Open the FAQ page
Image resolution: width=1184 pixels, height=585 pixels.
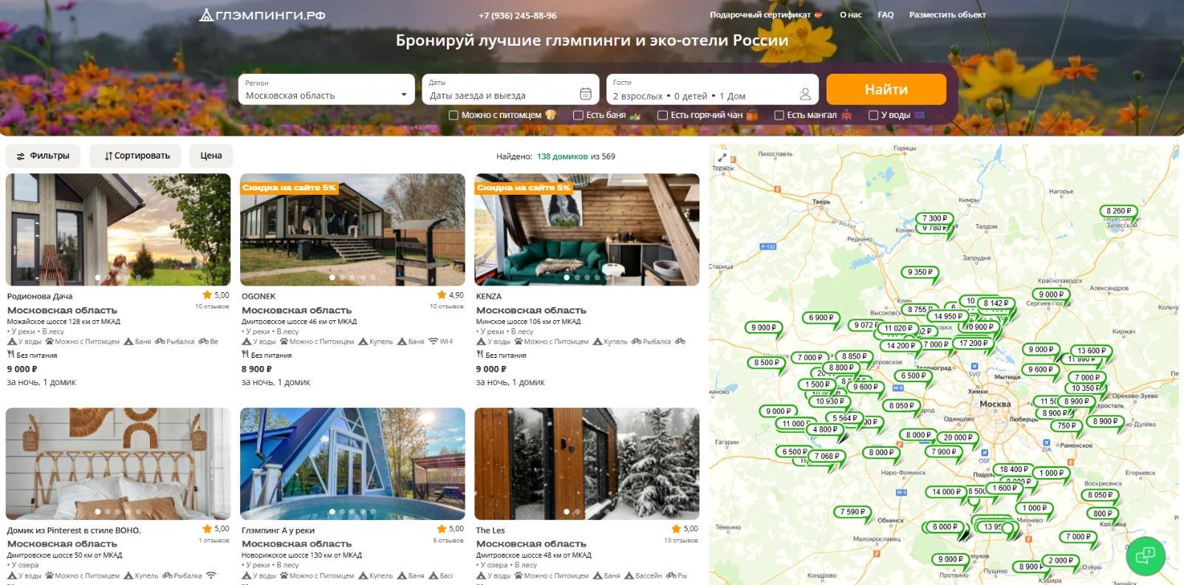tap(885, 15)
